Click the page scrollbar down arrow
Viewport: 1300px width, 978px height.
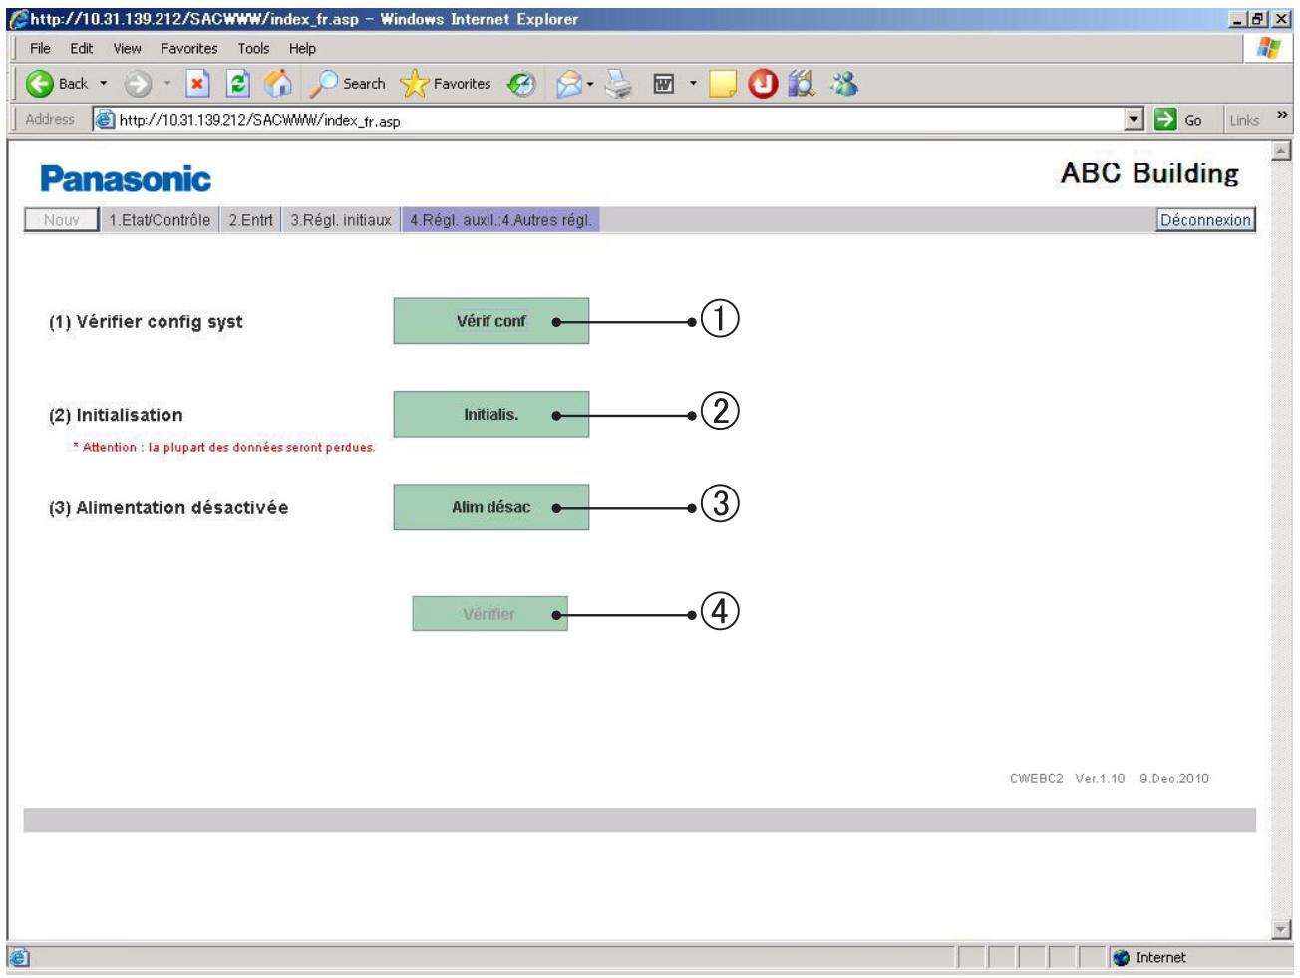(1282, 929)
